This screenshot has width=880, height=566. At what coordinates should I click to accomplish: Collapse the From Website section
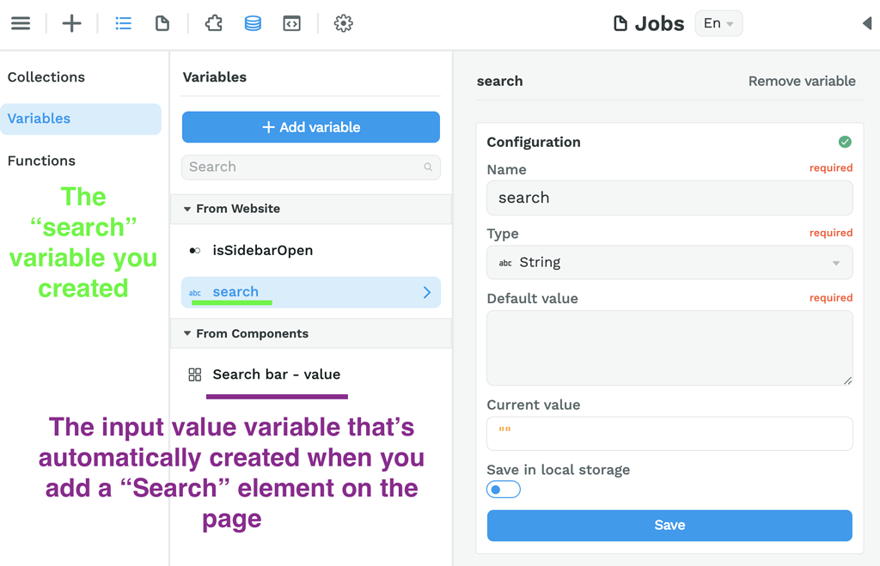[186, 209]
